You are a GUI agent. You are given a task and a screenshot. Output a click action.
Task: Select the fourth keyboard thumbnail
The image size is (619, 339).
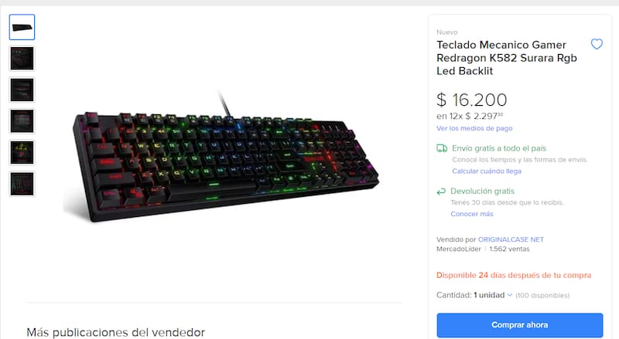[22, 121]
